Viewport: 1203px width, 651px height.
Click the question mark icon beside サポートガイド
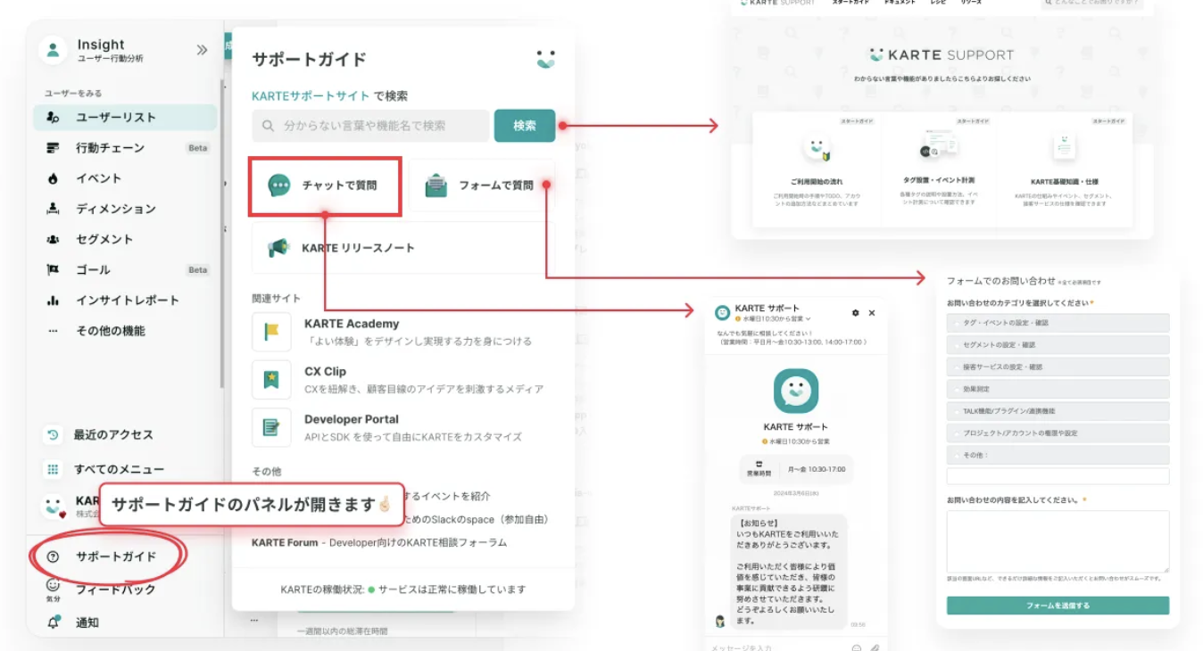pyautogui.click(x=53, y=556)
